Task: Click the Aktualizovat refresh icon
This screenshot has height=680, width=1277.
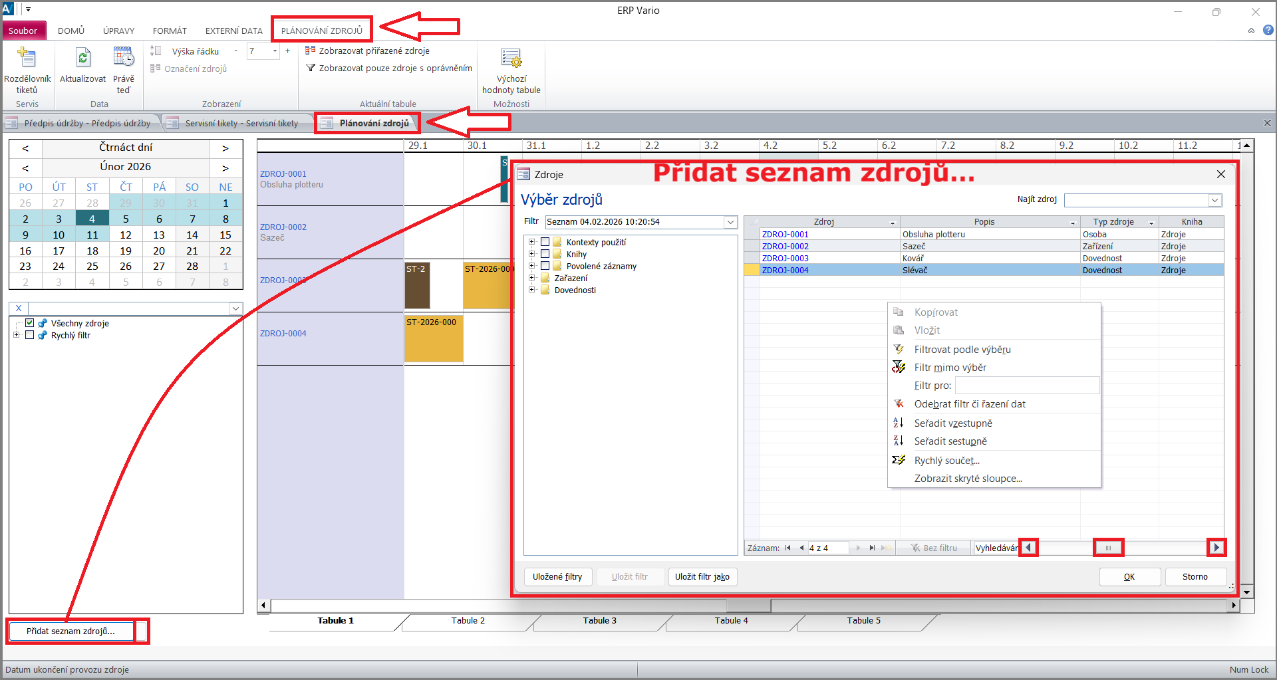Action: tap(82, 58)
